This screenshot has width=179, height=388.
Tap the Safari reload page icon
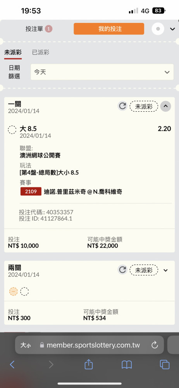155,345
